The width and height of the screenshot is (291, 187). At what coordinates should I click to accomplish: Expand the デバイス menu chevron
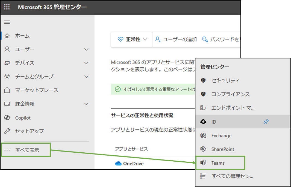click(86, 63)
